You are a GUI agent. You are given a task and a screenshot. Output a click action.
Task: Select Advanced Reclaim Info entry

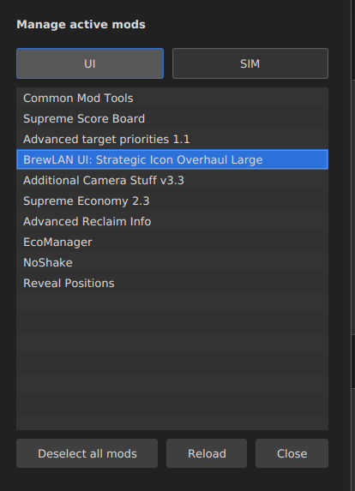point(172,221)
